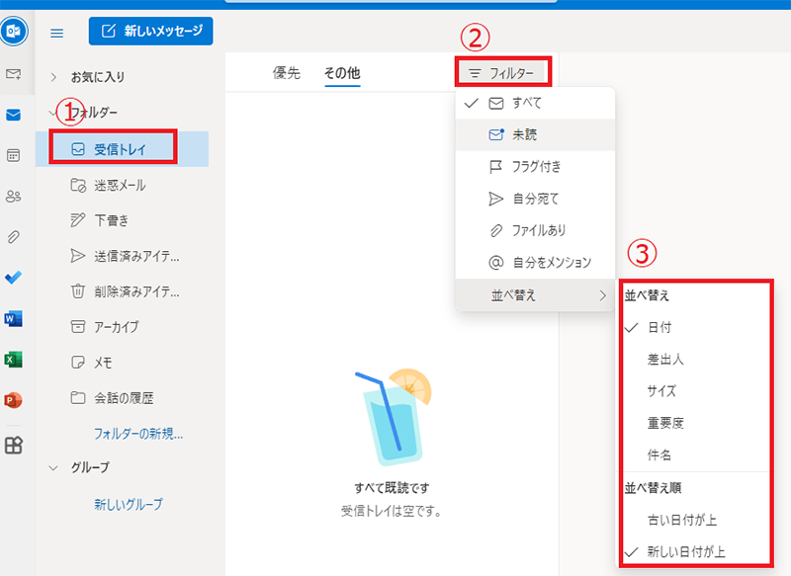Open the 迷惑メール folder
Viewport: 791px width, 576px height.
point(122,185)
